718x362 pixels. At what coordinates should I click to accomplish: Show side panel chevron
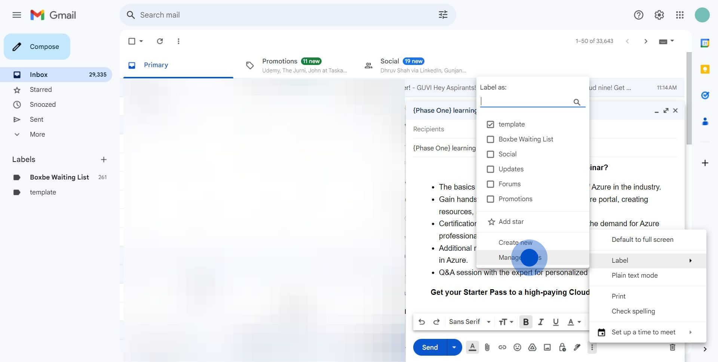705,349
